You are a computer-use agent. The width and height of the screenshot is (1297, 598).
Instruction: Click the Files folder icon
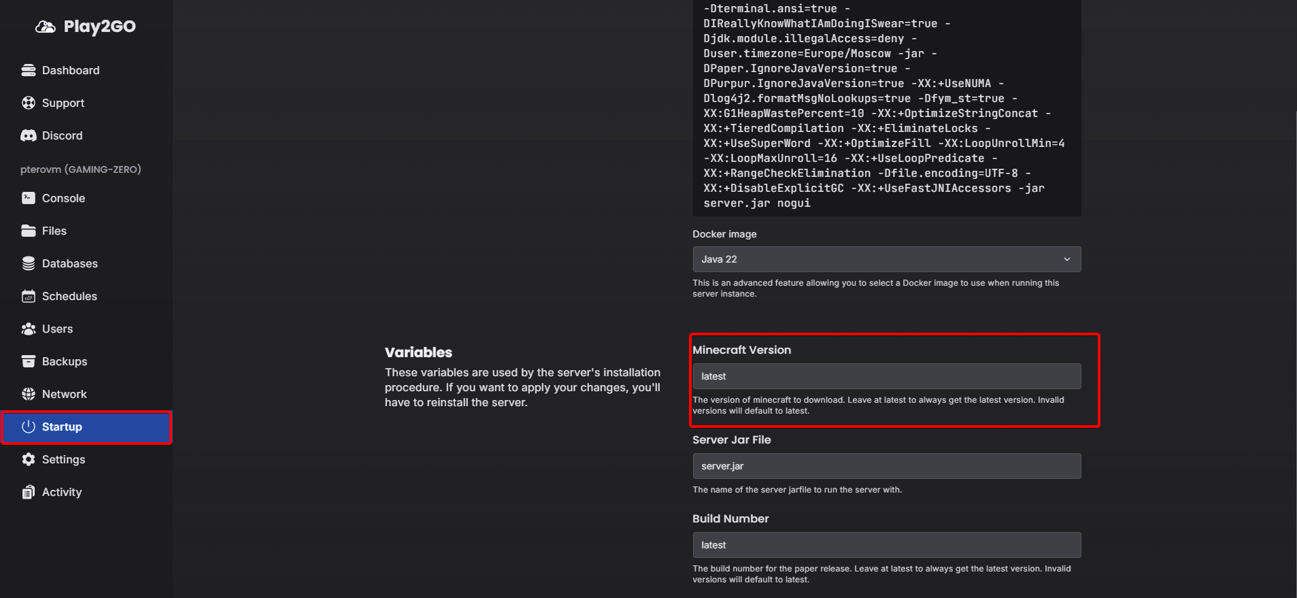pos(29,231)
